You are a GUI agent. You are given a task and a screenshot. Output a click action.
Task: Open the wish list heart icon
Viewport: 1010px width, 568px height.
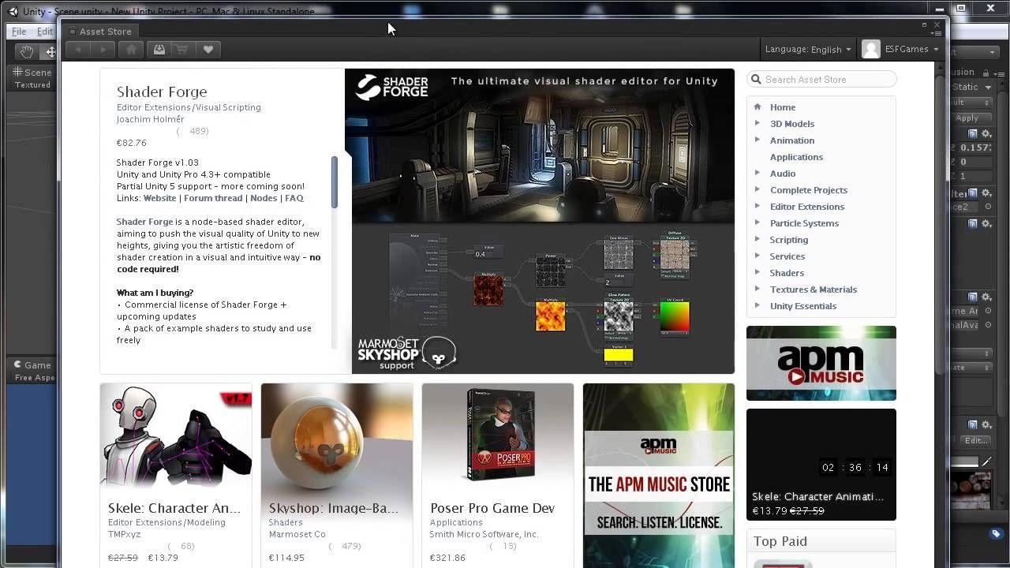point(208,50)
